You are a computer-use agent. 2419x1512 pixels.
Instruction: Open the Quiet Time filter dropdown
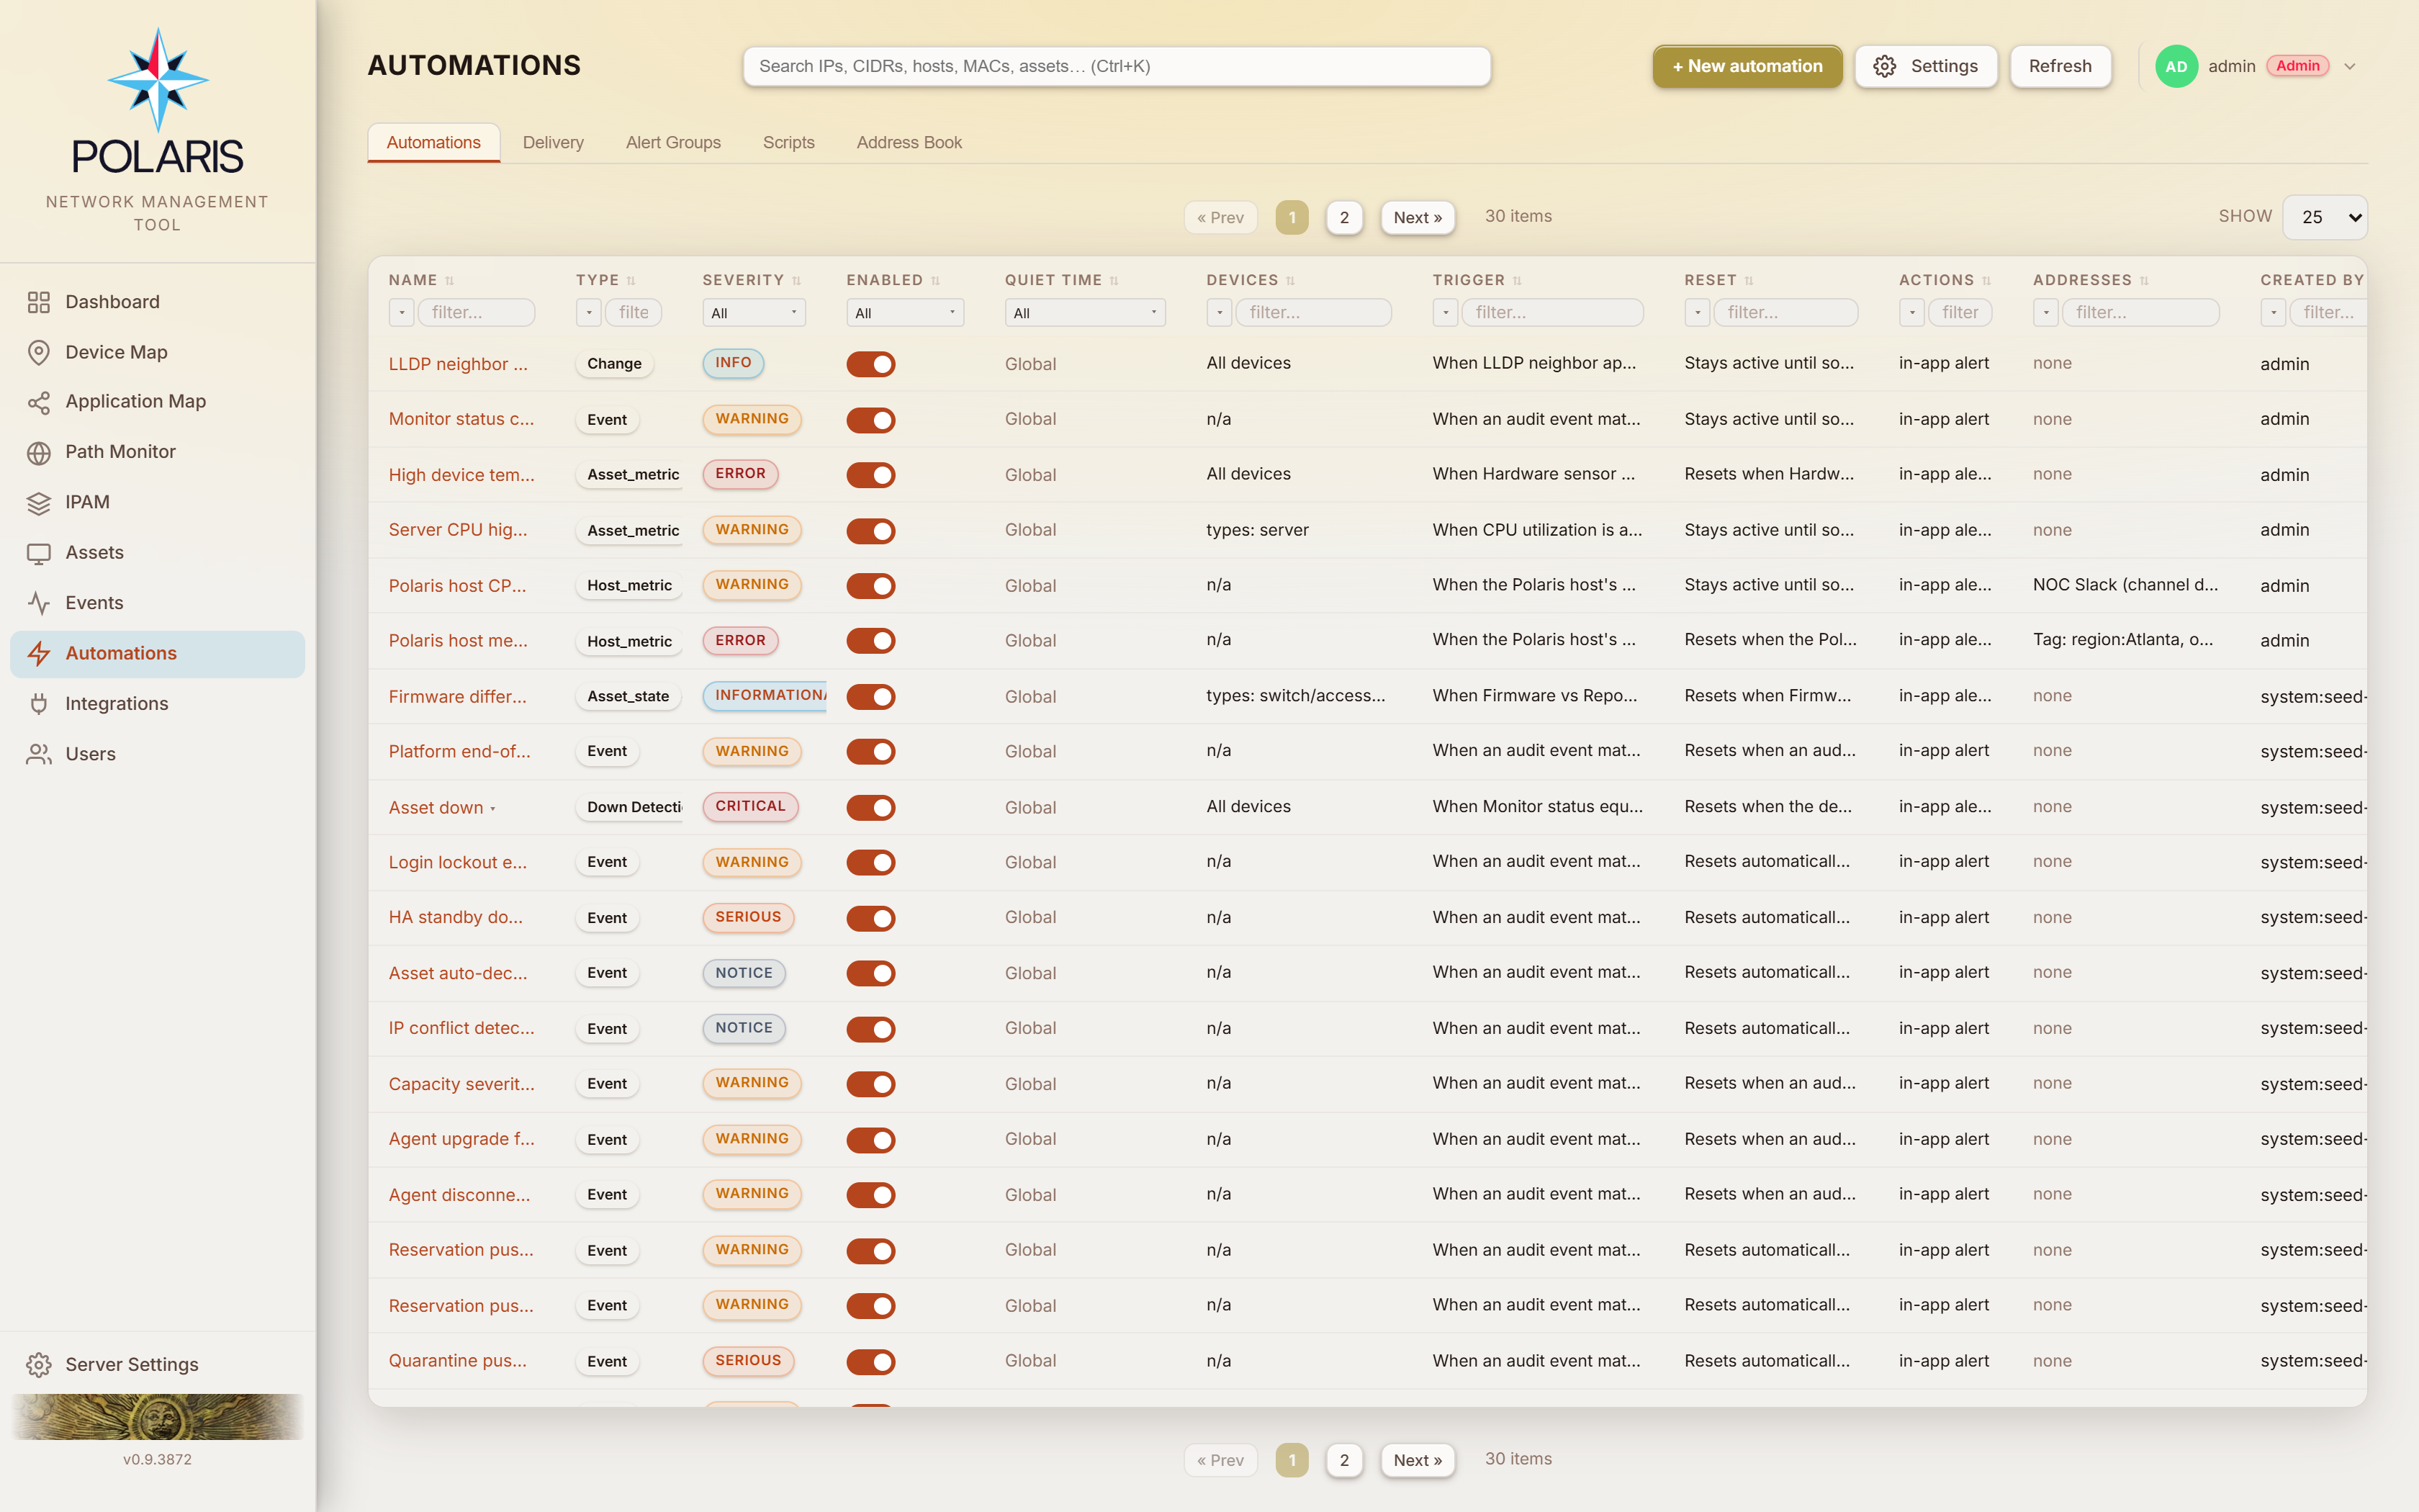tap(1084, 313)
